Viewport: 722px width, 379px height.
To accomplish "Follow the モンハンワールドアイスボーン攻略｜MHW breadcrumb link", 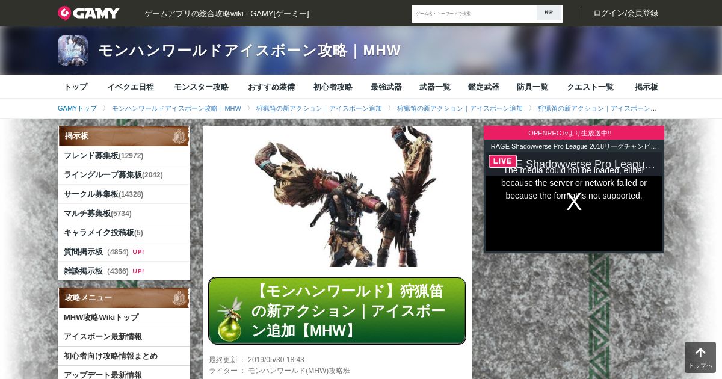I will tap(176, 109).
